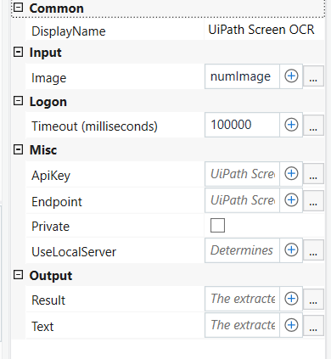
Task: Open expression editor for ApiKey property
Action: [313, 174]
